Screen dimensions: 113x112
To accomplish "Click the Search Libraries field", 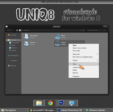I will pos(96,30).
